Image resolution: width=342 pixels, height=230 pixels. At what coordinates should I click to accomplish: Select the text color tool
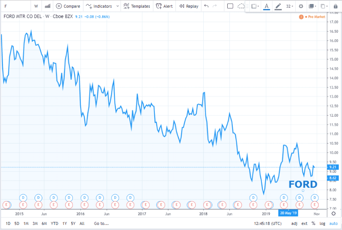pos(266,6)
